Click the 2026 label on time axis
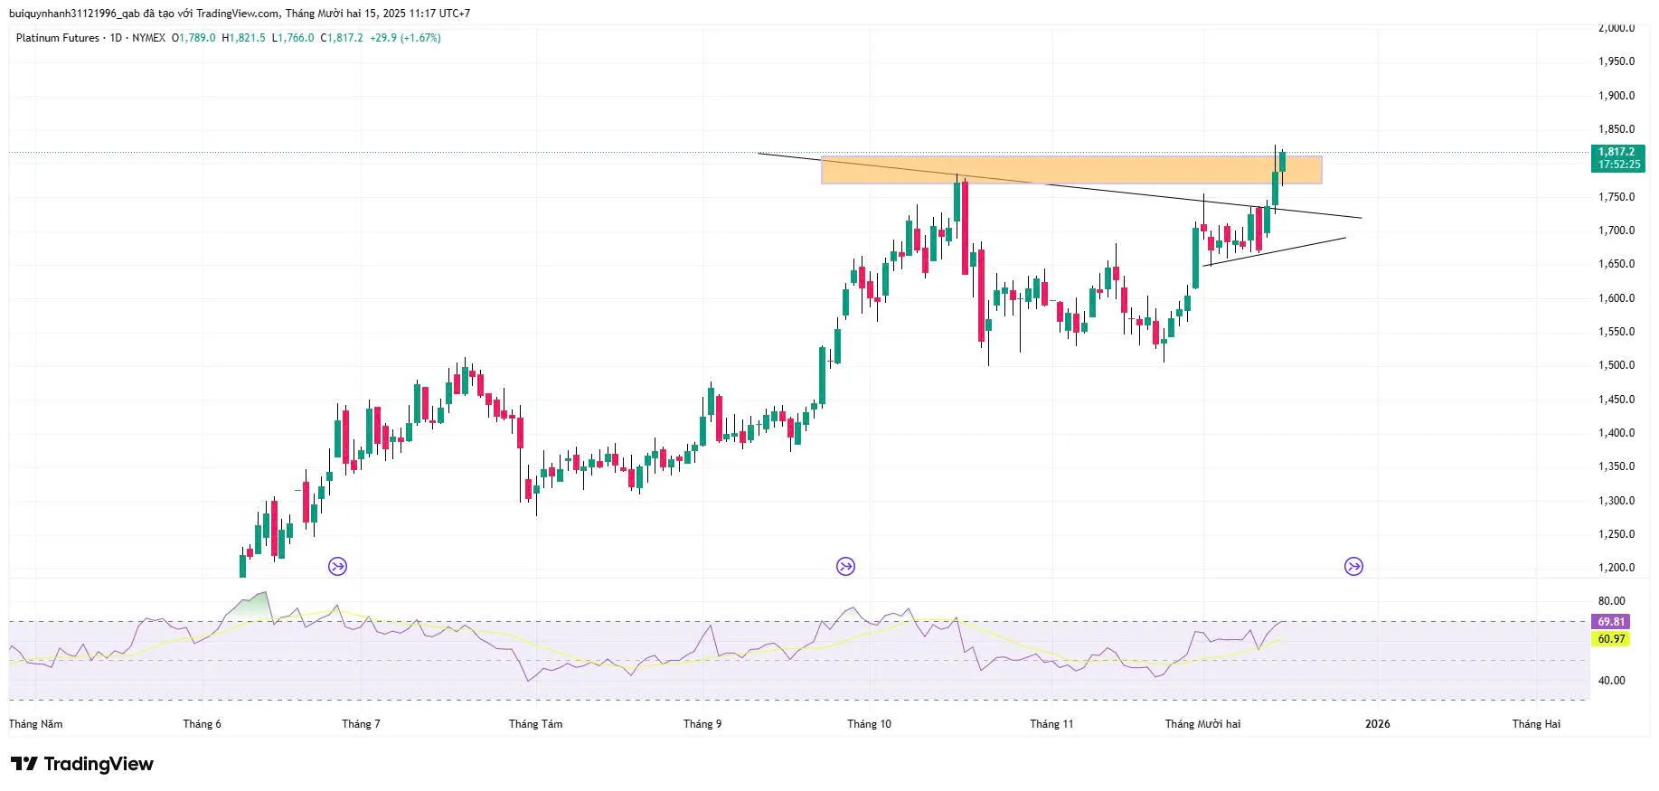Viewport: 1659px width, 791px height. point(1377,724)
